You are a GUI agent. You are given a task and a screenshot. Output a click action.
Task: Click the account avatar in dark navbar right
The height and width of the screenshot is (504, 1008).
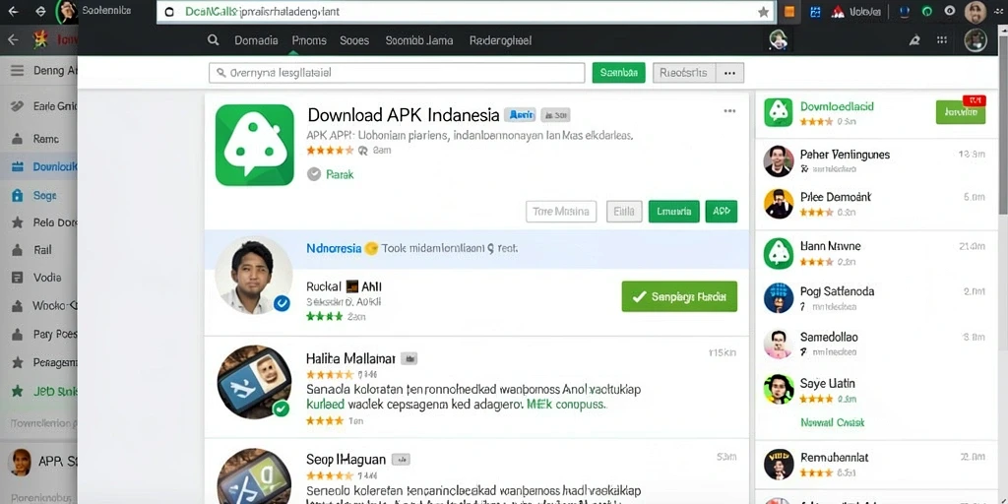[976, 39]
